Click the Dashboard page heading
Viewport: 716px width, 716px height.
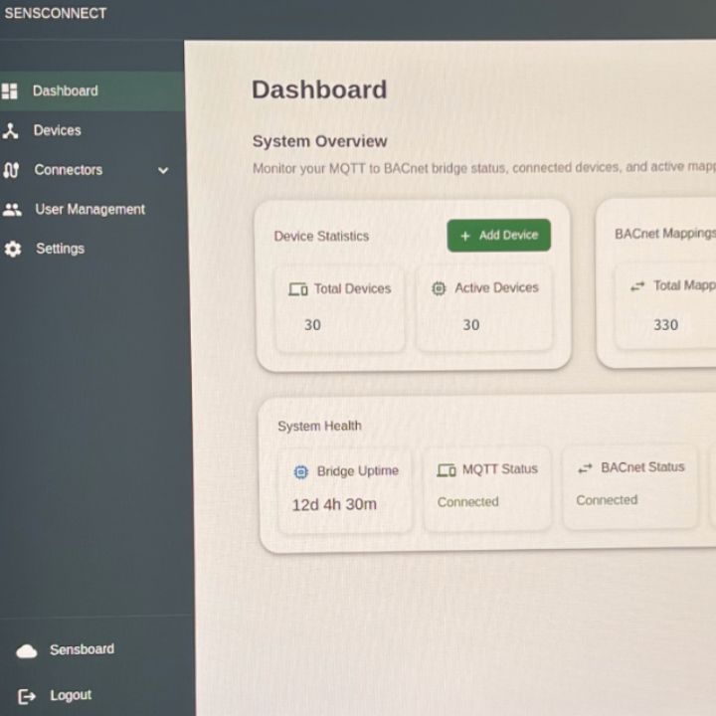tap(319, 89)
